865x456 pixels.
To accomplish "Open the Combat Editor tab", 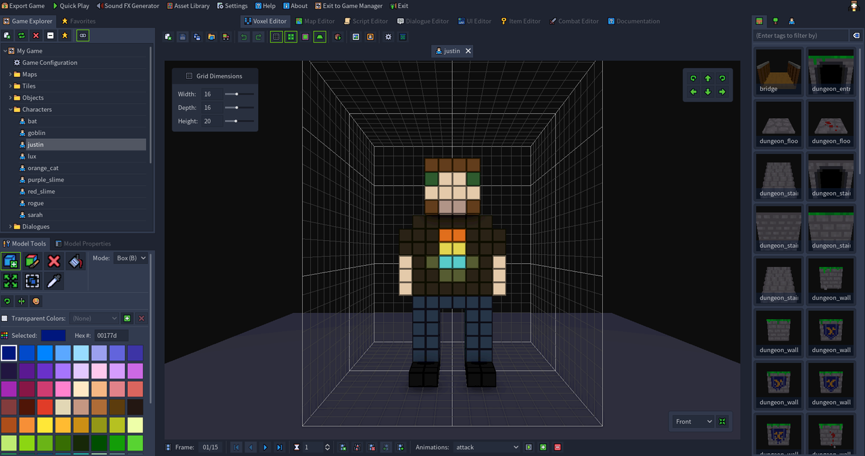I will point(574,21).
